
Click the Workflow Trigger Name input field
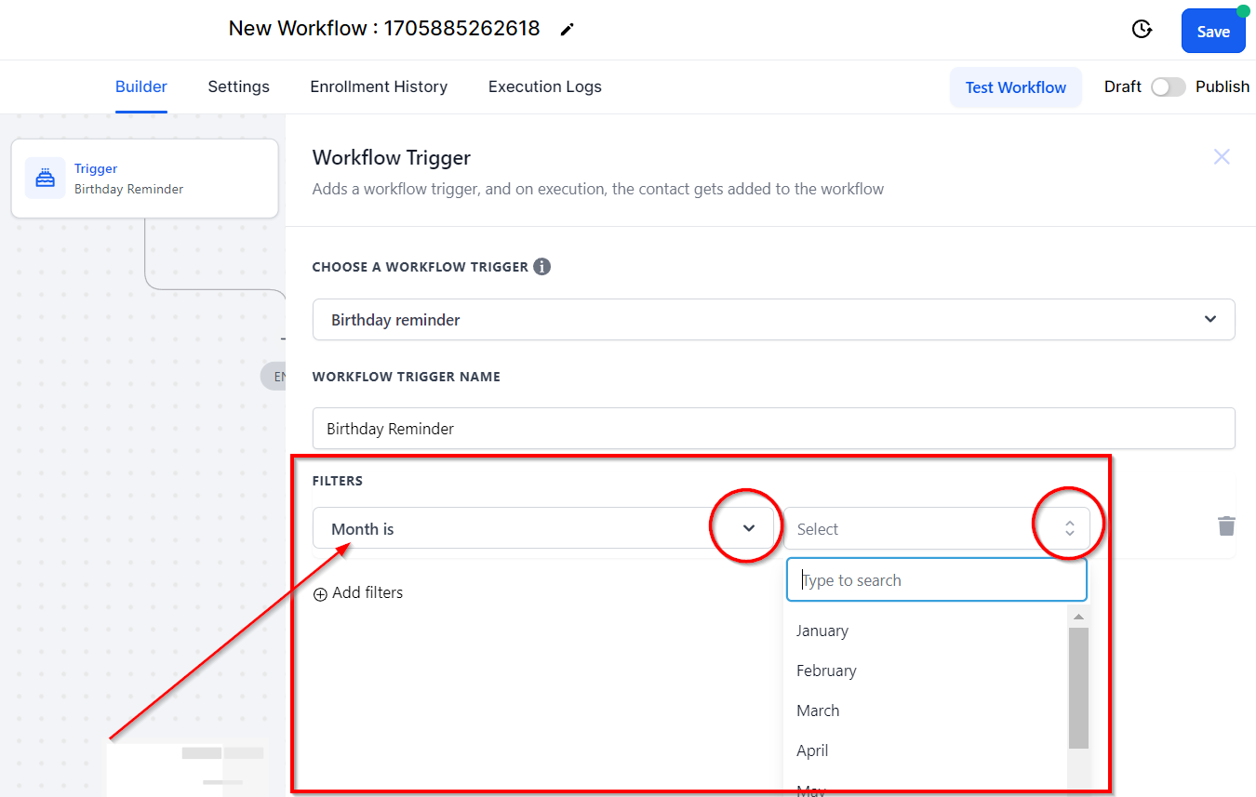pos(773,429)
